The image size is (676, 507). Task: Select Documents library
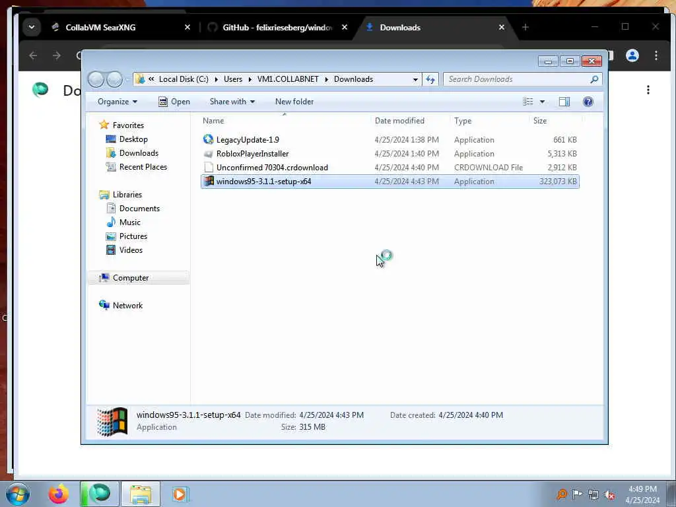(x=133, y=208)
